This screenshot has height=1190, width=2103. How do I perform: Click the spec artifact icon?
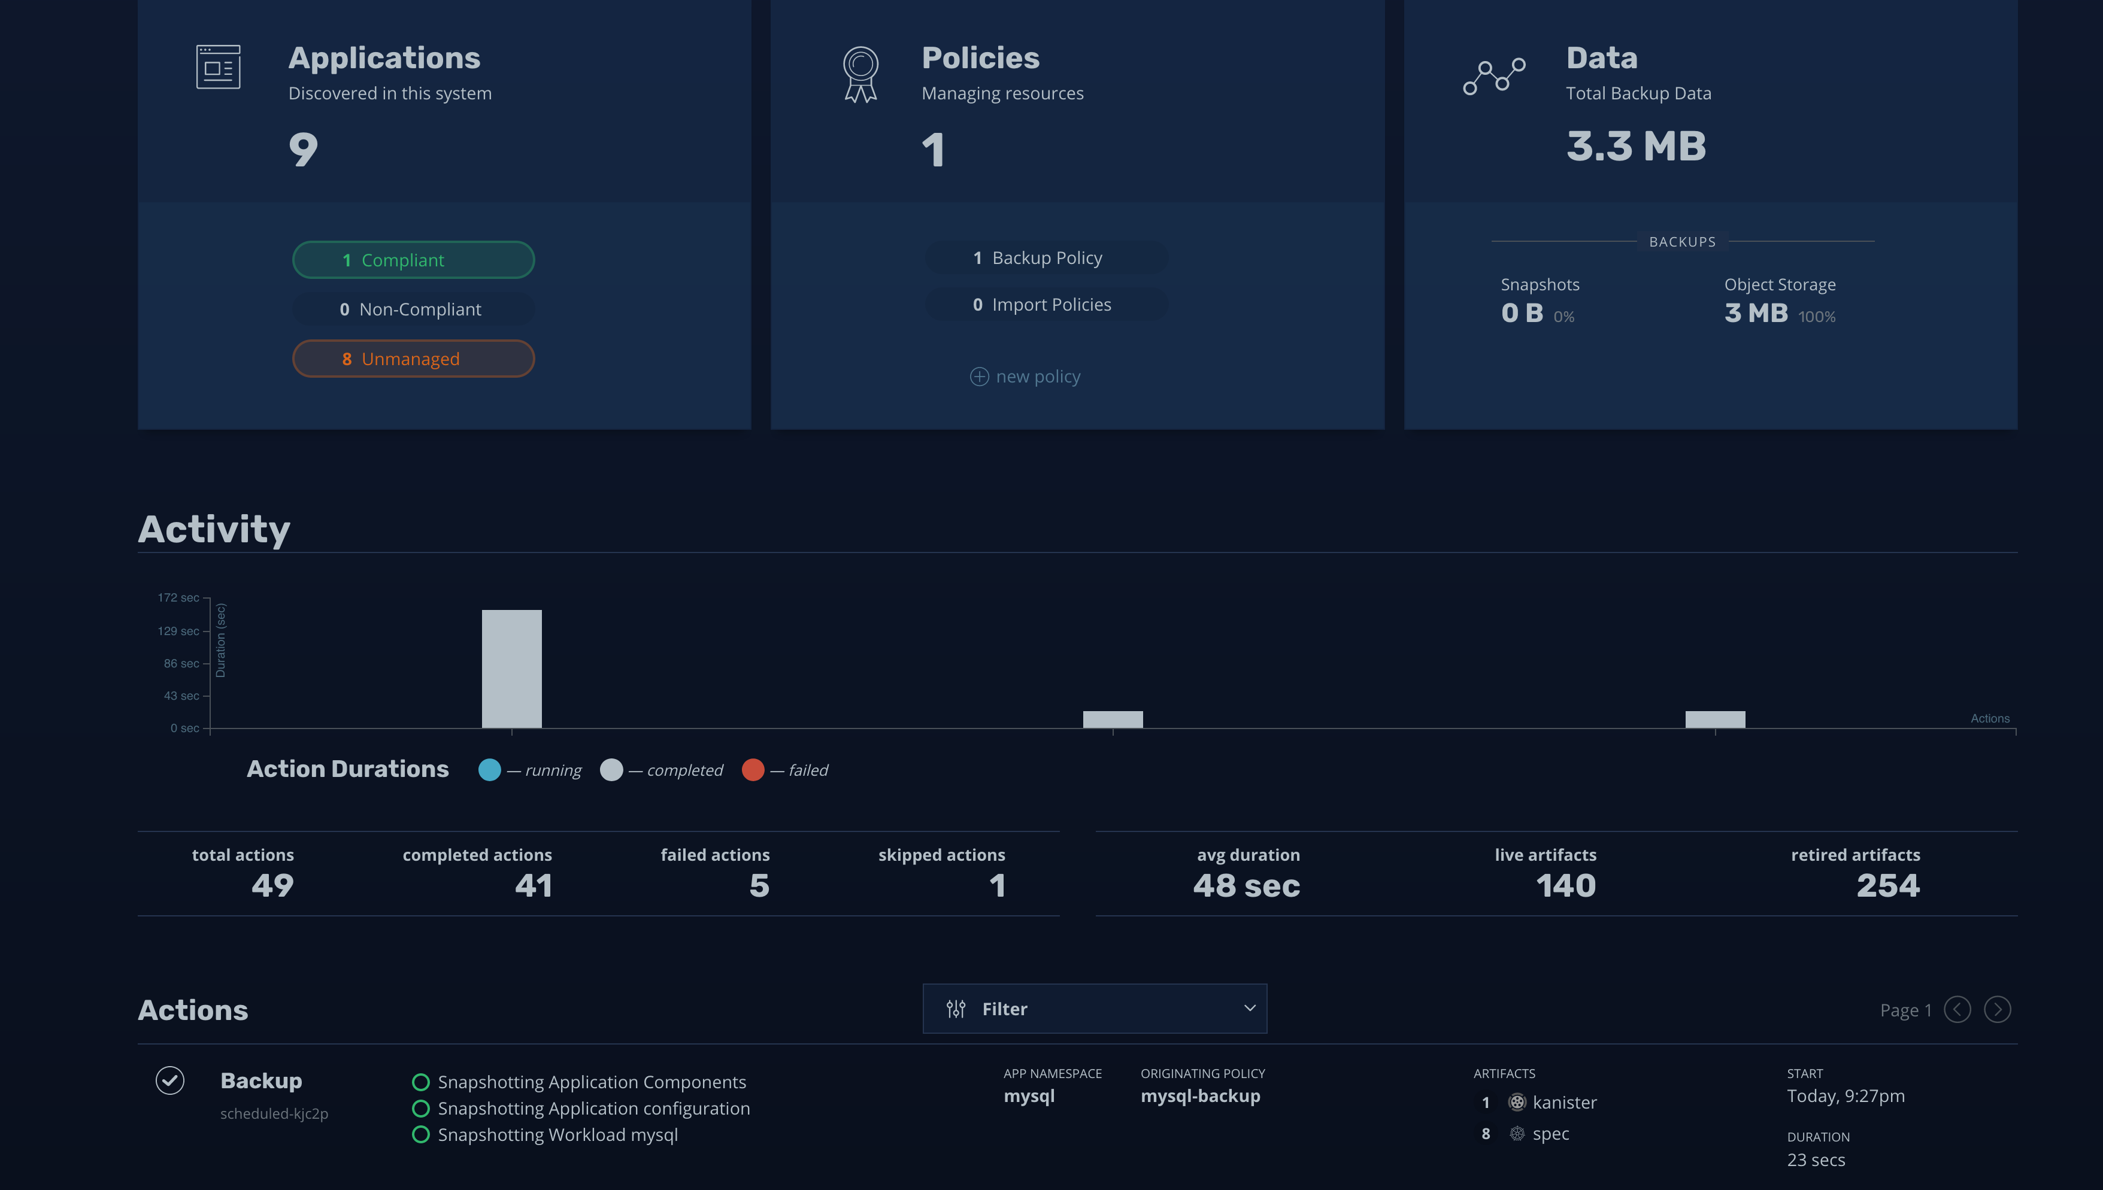[1517, 1134]
